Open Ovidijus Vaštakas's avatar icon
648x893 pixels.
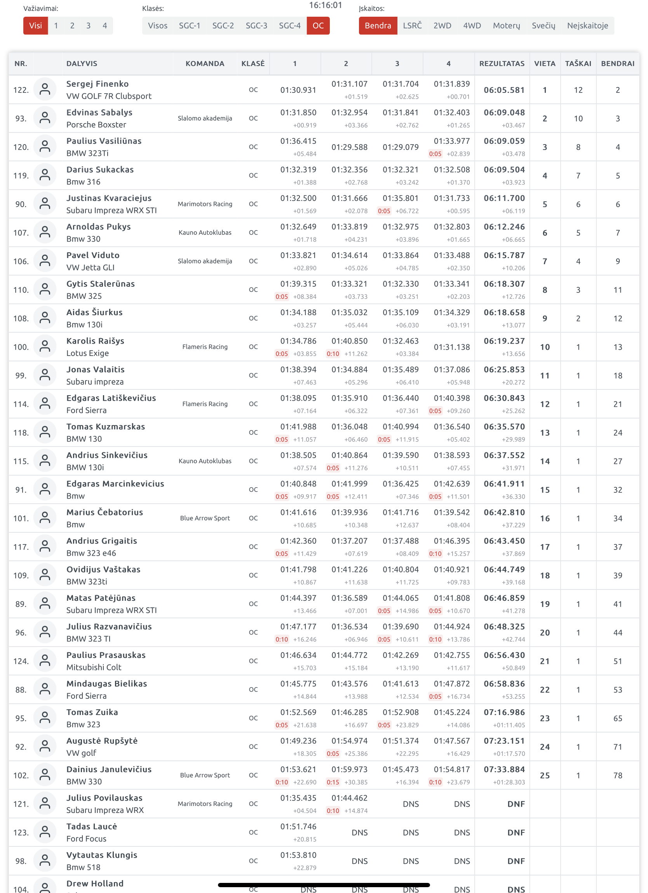click(x=45, y=575)
